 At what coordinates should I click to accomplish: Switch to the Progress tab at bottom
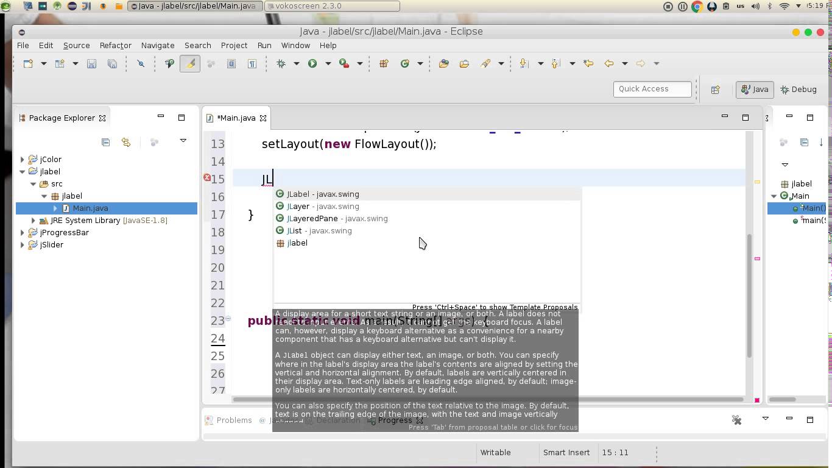point(395,420)
